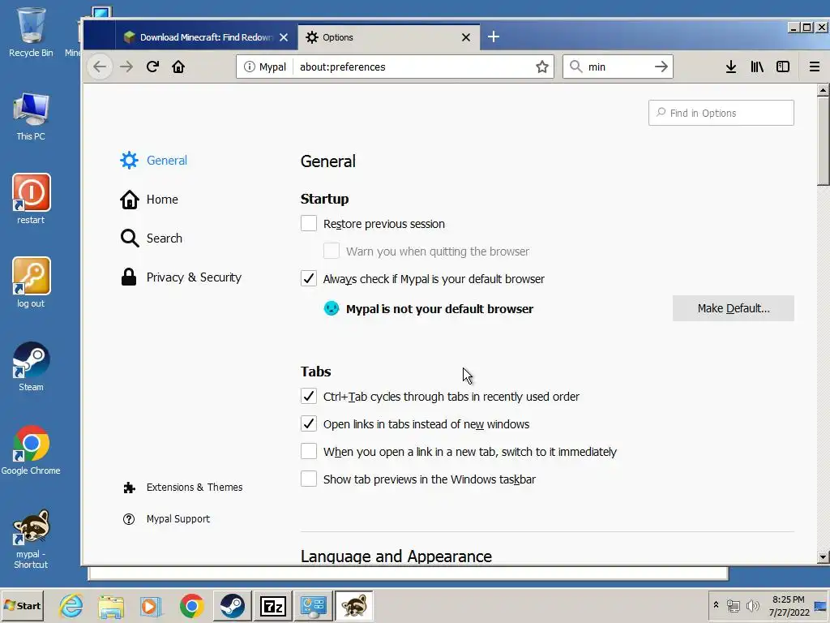Image resolution: width=830 pixels, height=623 pixels.
Task: Bookmark this page with the star
Action: pos(542,67)
